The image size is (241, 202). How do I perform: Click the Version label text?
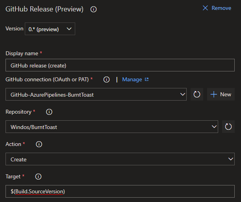click(x=15, y=29)
